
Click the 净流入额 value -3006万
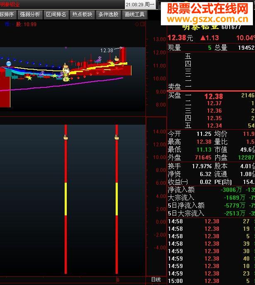(x=231, y=190)
